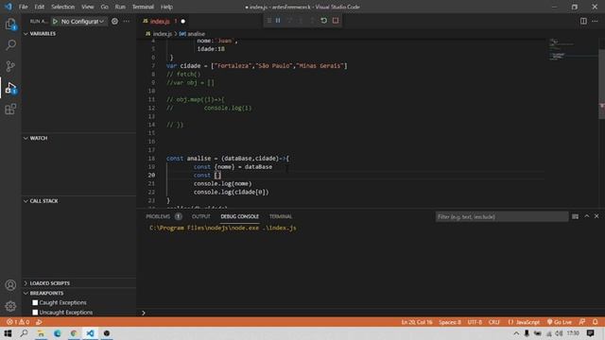Image resolution: width=605 pixels, height=340 pixels.
Task: Open Run view's more actions ellipsis
Action: [x=127, y=21]
